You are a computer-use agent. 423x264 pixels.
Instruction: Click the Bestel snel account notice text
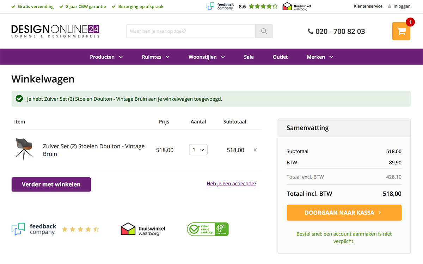pos(344,238)
